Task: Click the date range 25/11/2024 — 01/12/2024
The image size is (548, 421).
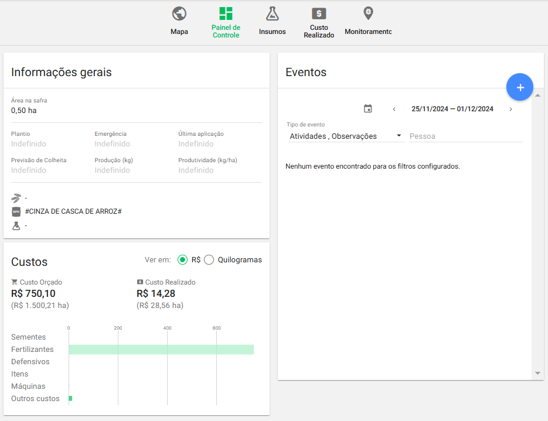Action: [x=452, y=109]
